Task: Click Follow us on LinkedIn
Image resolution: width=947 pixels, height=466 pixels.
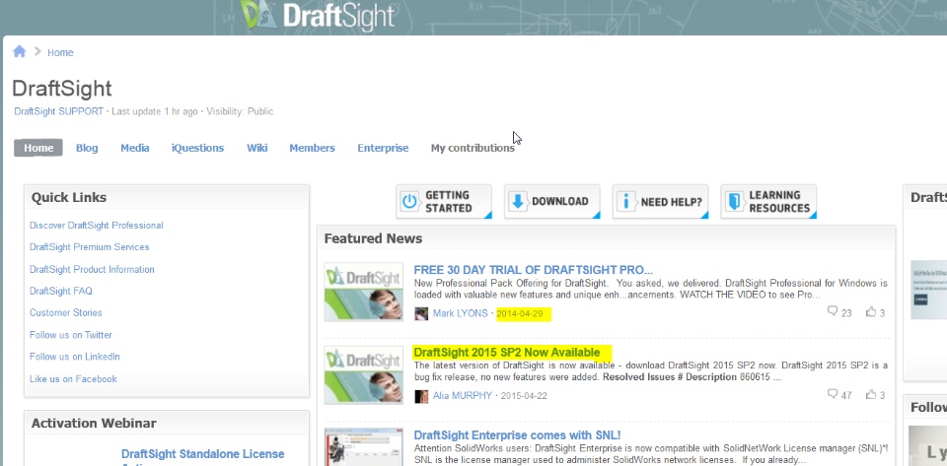Action: (75, 357)
